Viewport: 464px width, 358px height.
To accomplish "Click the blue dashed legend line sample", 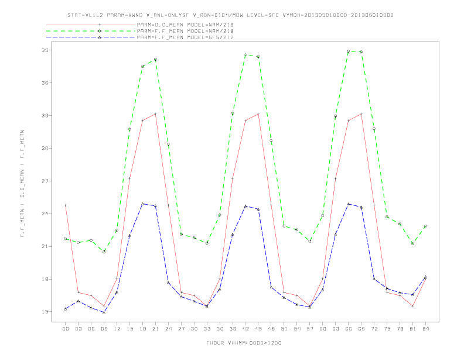I will pyautogui.click(x=91, y=37).
